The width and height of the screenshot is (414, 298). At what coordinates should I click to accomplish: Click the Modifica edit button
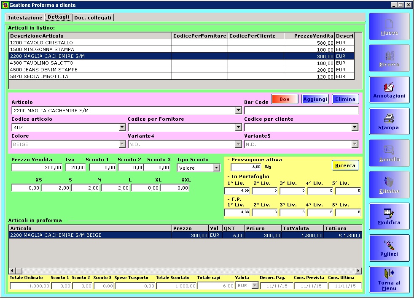389,216
